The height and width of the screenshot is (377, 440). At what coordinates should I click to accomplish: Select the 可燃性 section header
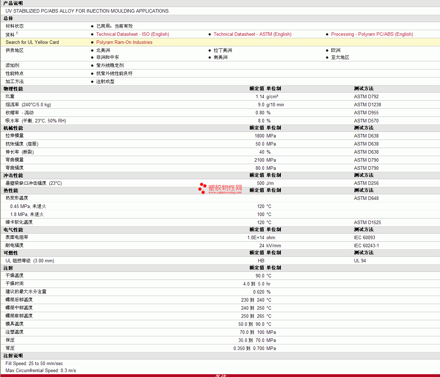click(x=11, y=253)
